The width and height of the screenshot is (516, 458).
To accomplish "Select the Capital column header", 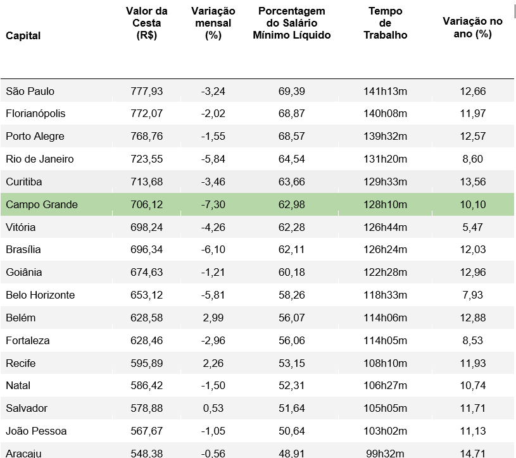I will (23, 35).
